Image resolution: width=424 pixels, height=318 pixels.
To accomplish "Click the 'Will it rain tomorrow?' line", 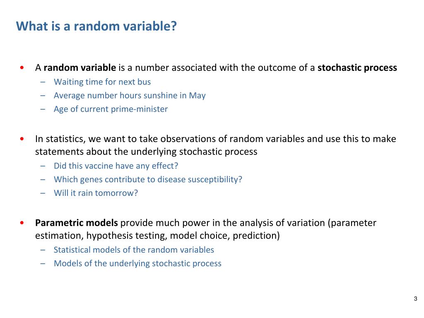I will coord(96,193).
